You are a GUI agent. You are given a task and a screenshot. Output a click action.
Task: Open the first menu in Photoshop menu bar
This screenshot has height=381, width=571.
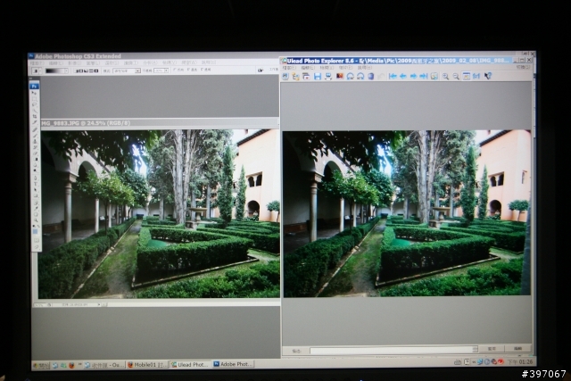click(x=37, y=63)
